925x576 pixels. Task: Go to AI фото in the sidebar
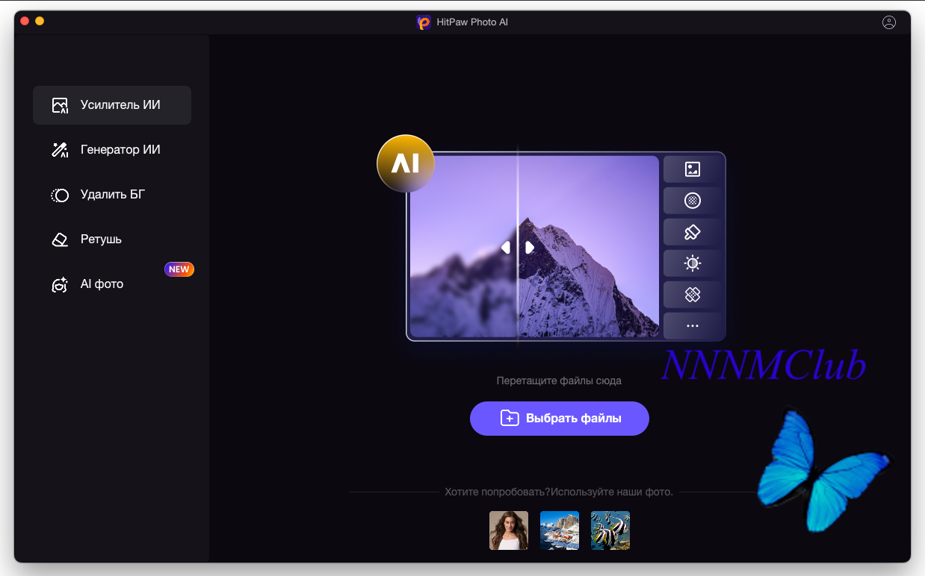coord(112,284)
